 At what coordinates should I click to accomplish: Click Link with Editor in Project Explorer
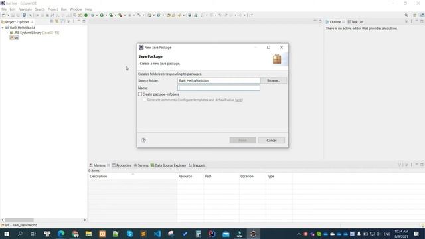click(56, 21)
